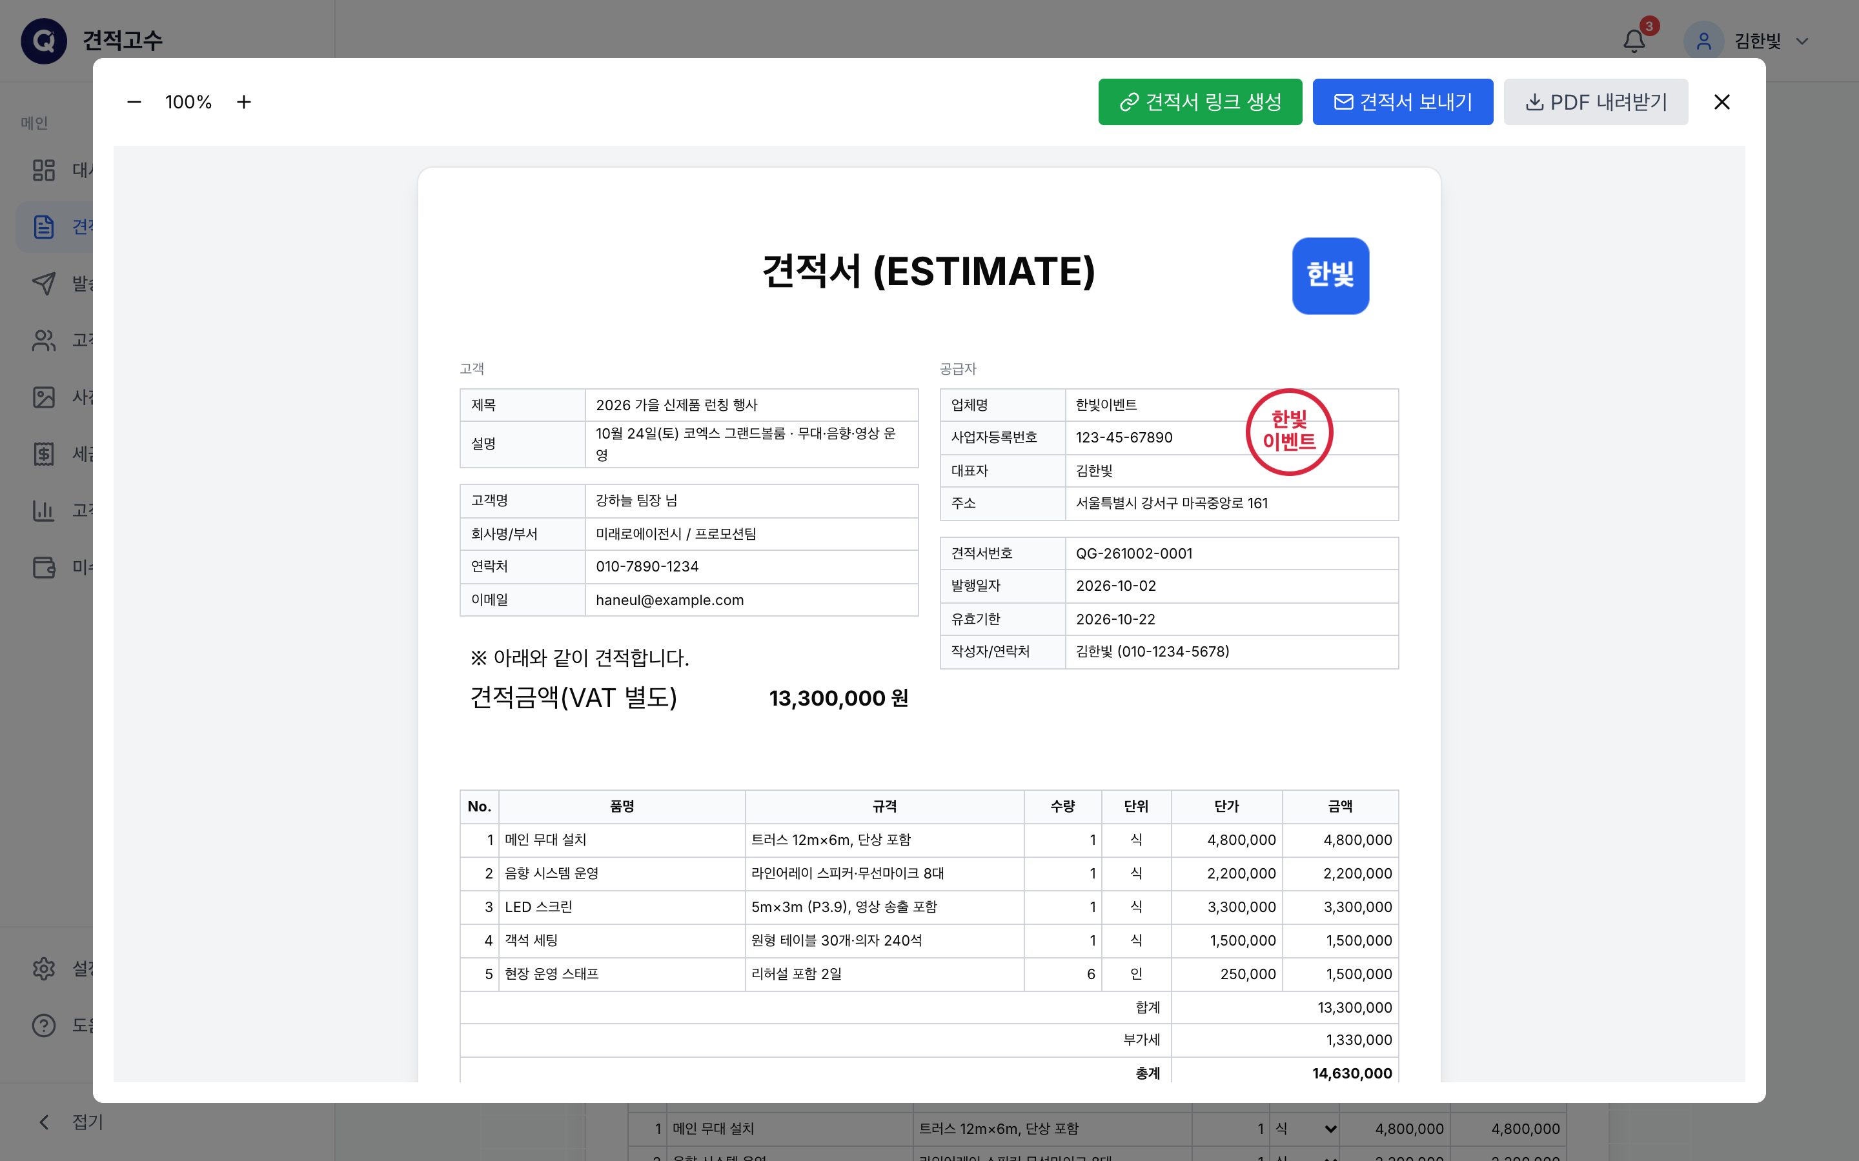Click 견적서 (ESTIMATE) heading
The width and height of the screenshot is (1859, 1161).
coord(928,271)
